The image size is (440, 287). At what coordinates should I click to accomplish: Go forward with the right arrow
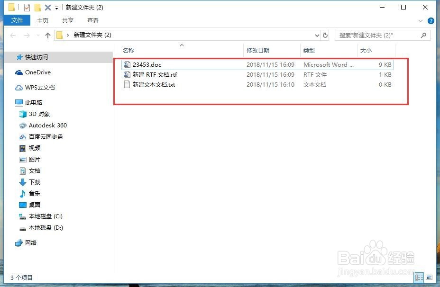click(x=27, y=36)
